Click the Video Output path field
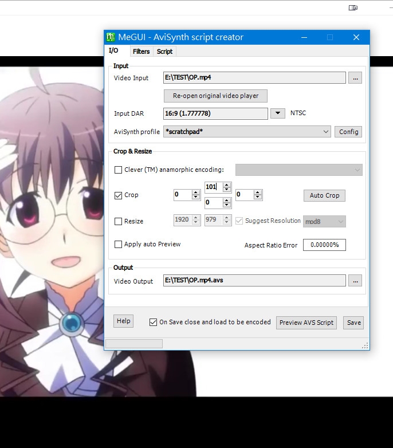The width and height of the screenshot is (393, 448). pos(254,281)
